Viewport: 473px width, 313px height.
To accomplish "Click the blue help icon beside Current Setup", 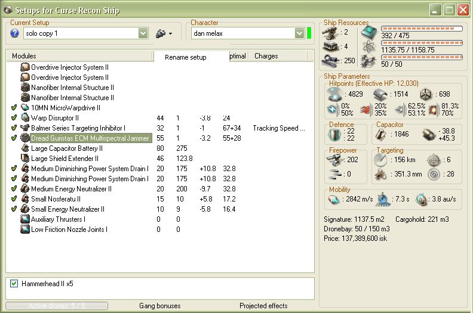I will (15, 33).
